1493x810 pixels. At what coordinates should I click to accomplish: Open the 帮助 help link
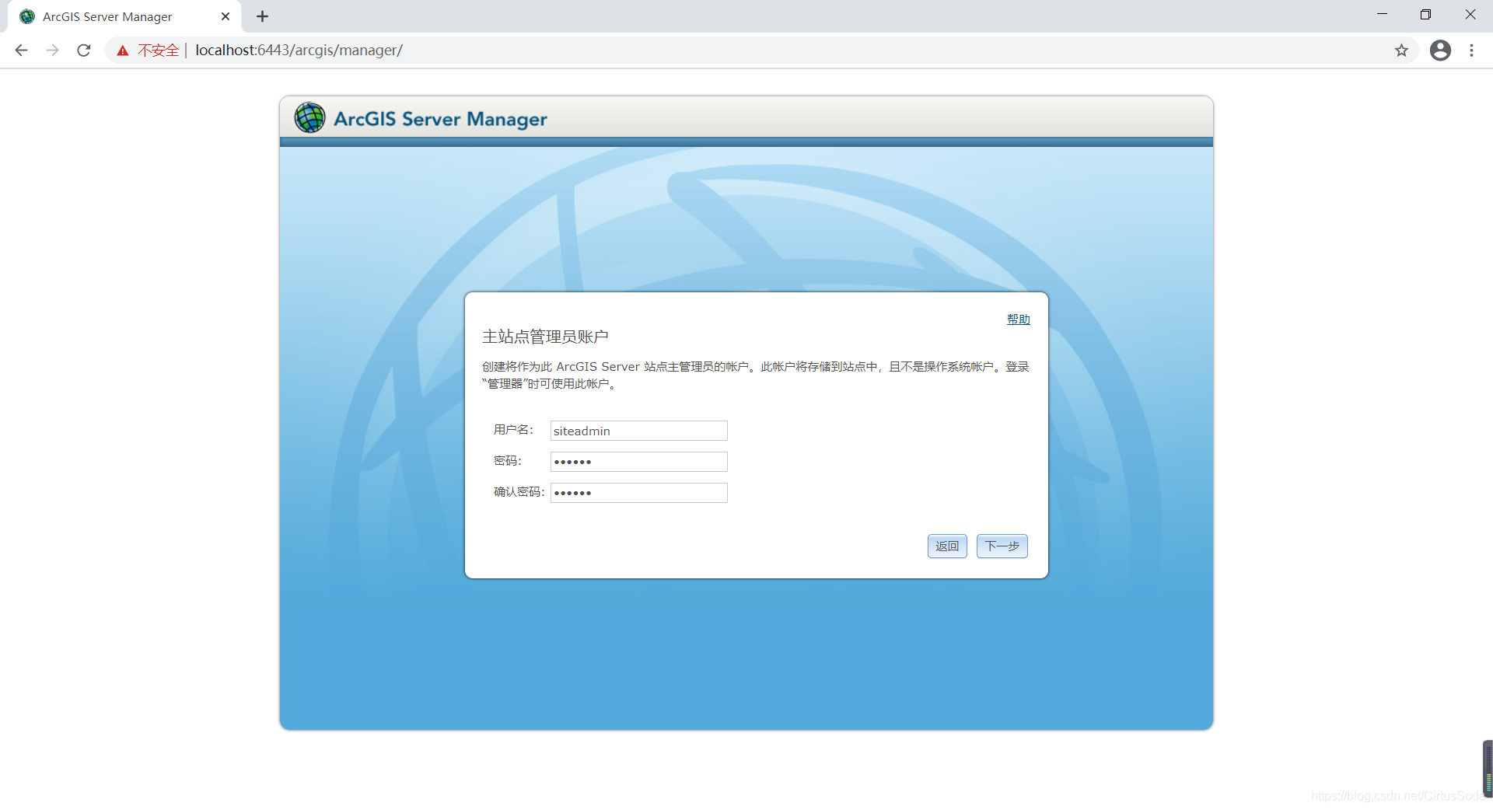[1018, 319]
